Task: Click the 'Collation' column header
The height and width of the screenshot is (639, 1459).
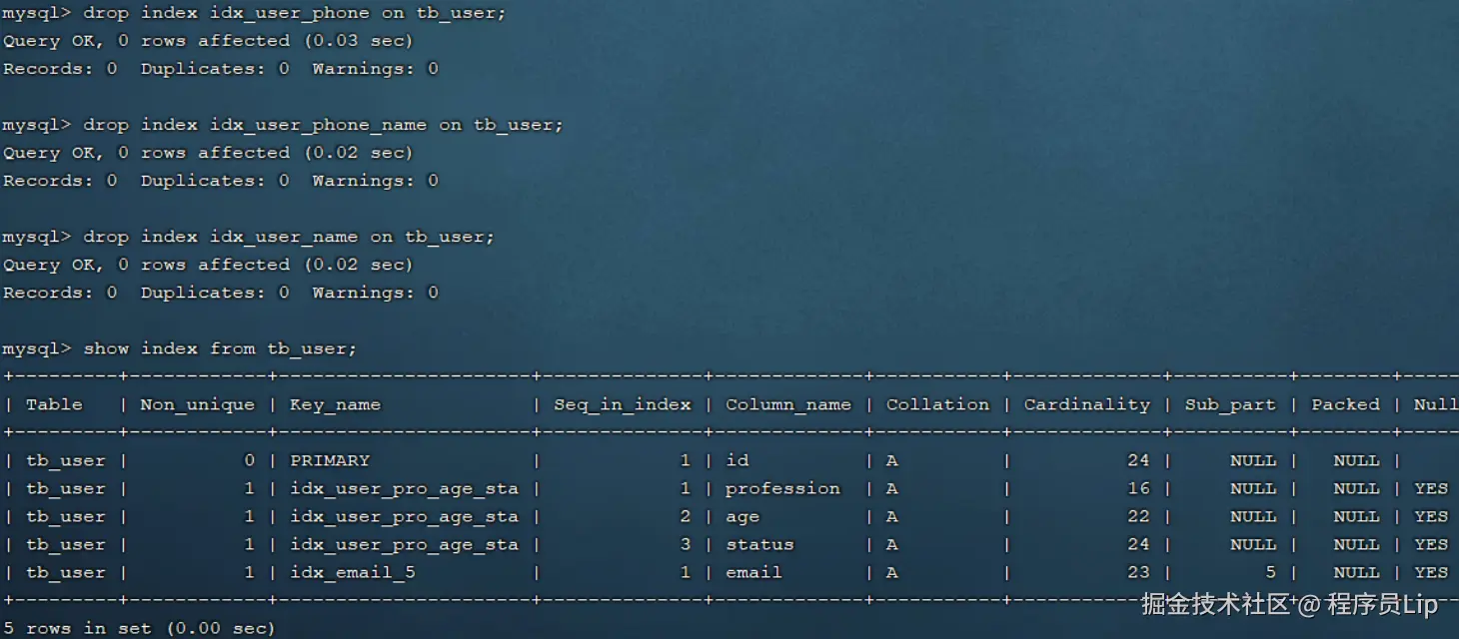Action: (x=937, y=404)
